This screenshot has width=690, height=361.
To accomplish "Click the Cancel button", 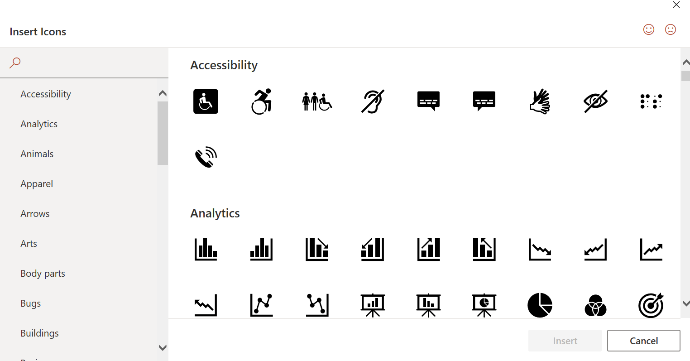I will pos(644,341).
